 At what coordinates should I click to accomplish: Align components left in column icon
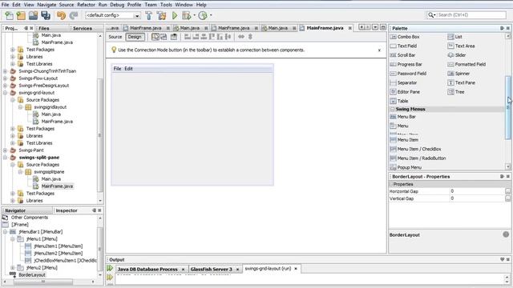(x=188, y=37)
